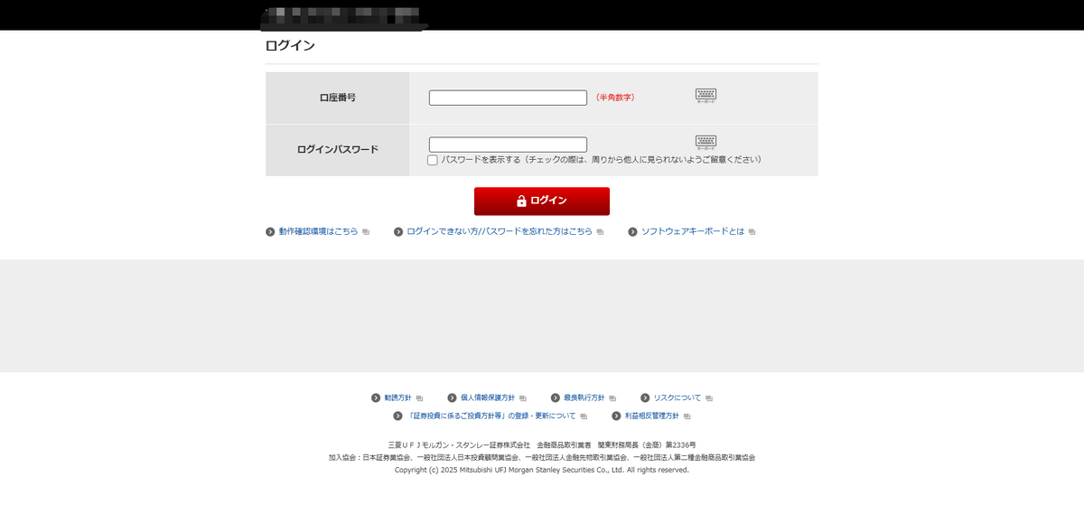Click the Copyright (c) 2025 Mitsubishi UFJ line

pos(542,470)
